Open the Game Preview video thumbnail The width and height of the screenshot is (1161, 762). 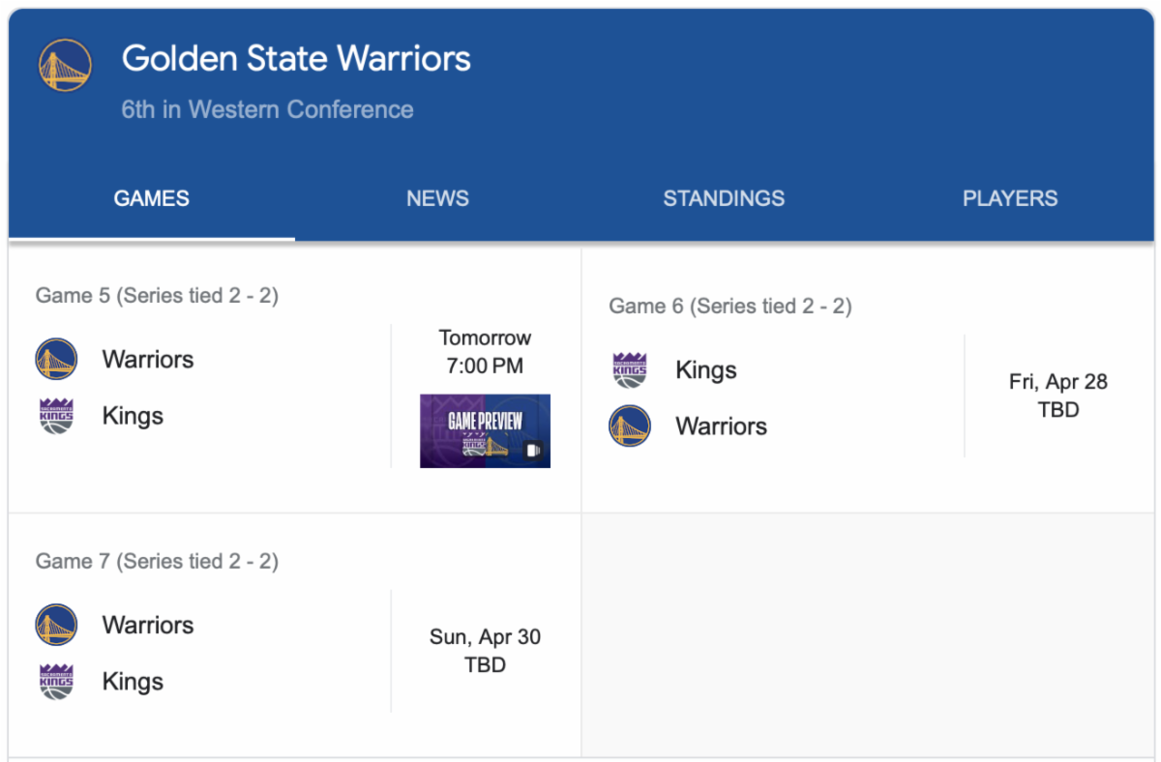coord(485,431)
